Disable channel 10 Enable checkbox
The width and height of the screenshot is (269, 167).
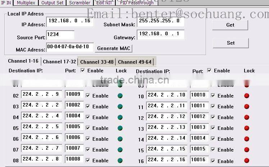[x=213, y=95]
